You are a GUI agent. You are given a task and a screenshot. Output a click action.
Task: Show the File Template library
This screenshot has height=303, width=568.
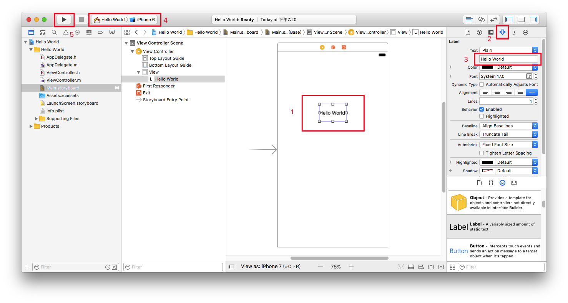point(479,183)
